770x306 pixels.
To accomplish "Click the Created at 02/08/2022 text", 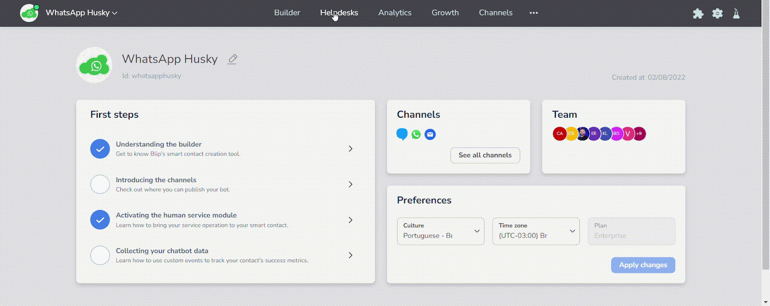I will click(x=648, y=77).
